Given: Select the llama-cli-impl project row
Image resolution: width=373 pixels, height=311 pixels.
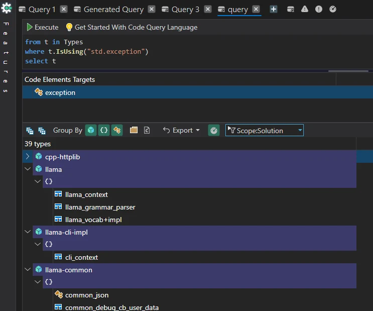Looking at the screenshot, I should 194,232.
